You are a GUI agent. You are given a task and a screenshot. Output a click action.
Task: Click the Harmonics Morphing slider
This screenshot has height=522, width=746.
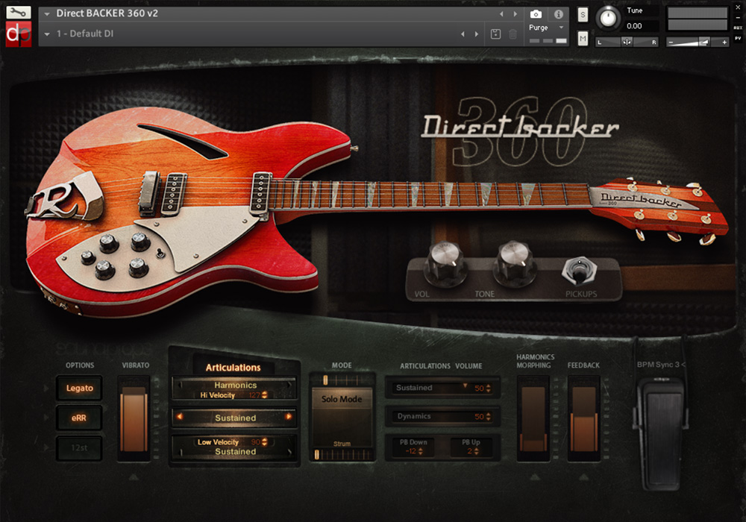pyautogui.click(x=533, y=418)
